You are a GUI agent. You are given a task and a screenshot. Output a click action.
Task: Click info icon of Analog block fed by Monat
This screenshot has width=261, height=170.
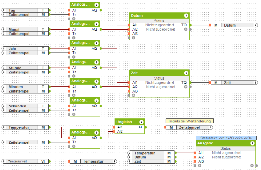pos(96,24)
